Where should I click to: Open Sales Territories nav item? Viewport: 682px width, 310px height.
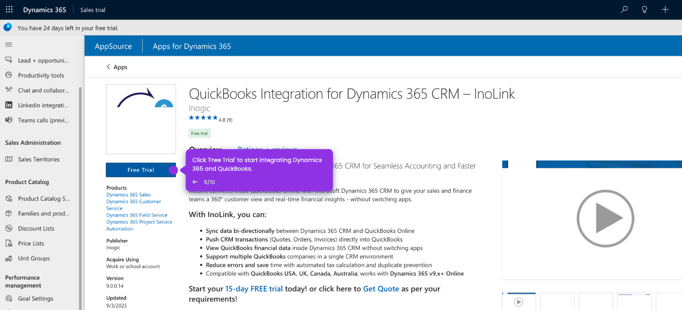pos(41,159)
